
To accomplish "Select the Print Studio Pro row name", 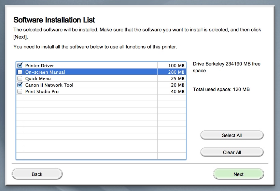I will [x=42, y=91].
